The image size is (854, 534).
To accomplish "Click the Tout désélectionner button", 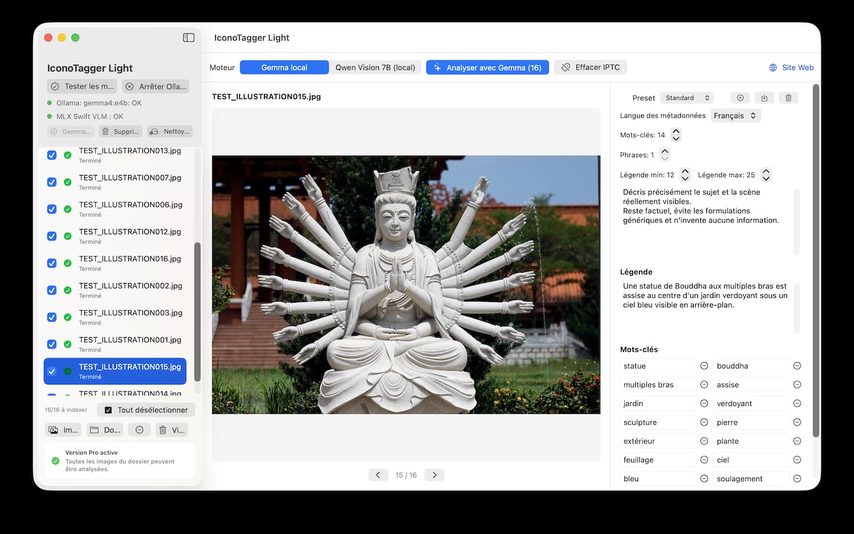I will pos(146,410).
